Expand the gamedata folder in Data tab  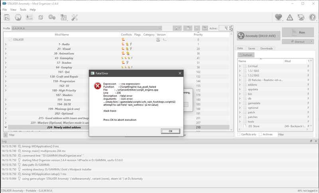tap(240, 103)
